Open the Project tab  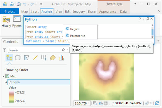pos(10,12)
